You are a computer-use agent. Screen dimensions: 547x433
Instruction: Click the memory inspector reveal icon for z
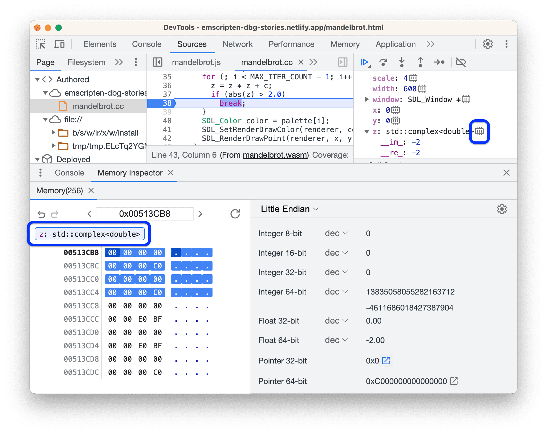[480, 131]
